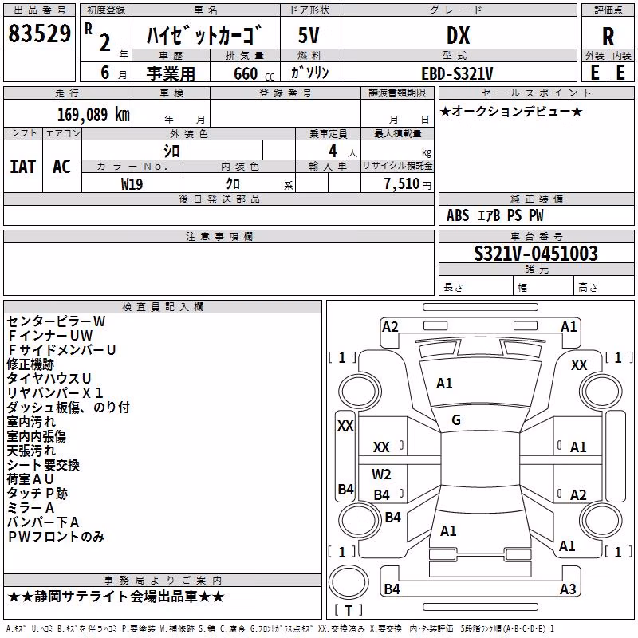The width and height of the screenshot is (638, 638).
Task: Click the note ミラーA
Action: tap(30, 508)
